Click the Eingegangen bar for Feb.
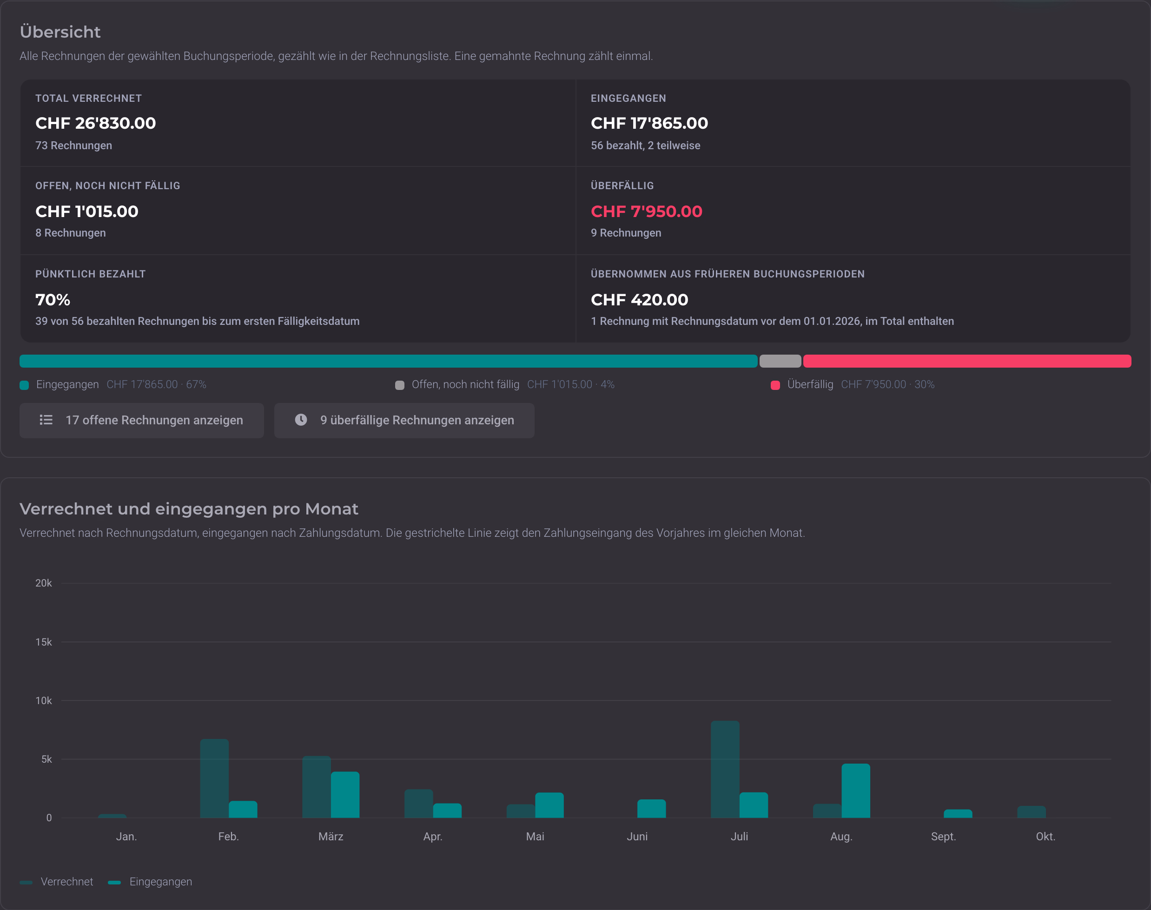This screenshot has height=910, width=1151. point(243,809)
